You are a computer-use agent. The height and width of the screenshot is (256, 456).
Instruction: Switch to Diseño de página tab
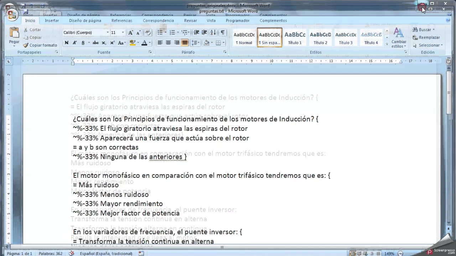point(85,21)
